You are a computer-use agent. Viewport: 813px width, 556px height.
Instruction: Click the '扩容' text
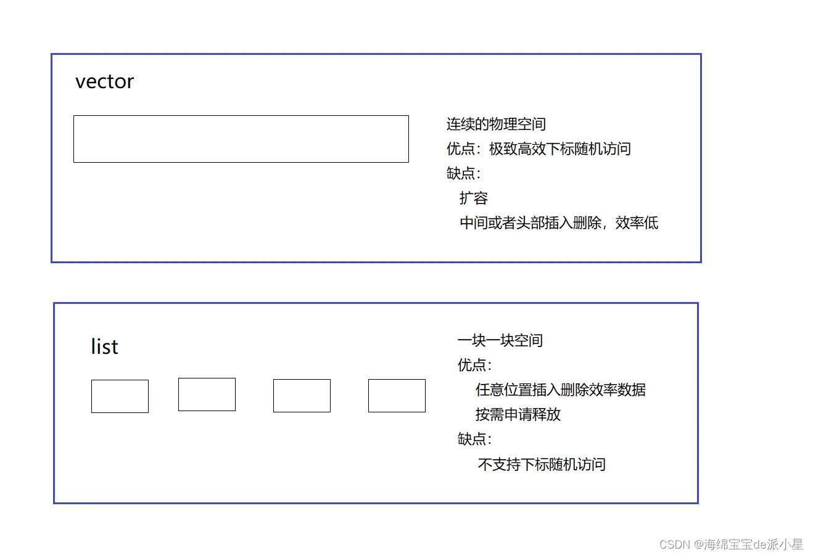tap(474, 198)
